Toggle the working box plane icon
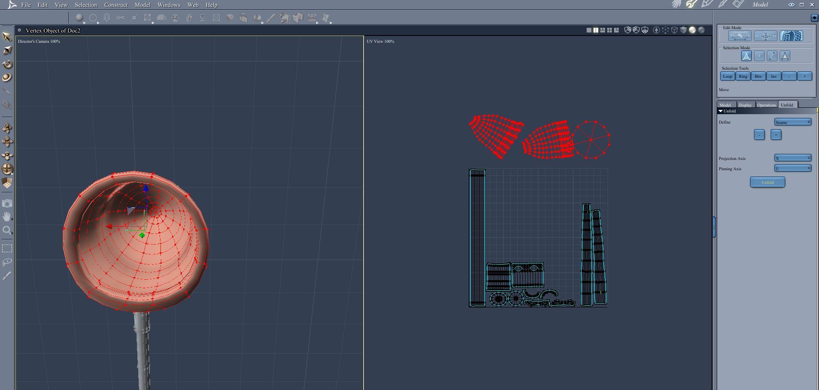 (x=7, y=183)
